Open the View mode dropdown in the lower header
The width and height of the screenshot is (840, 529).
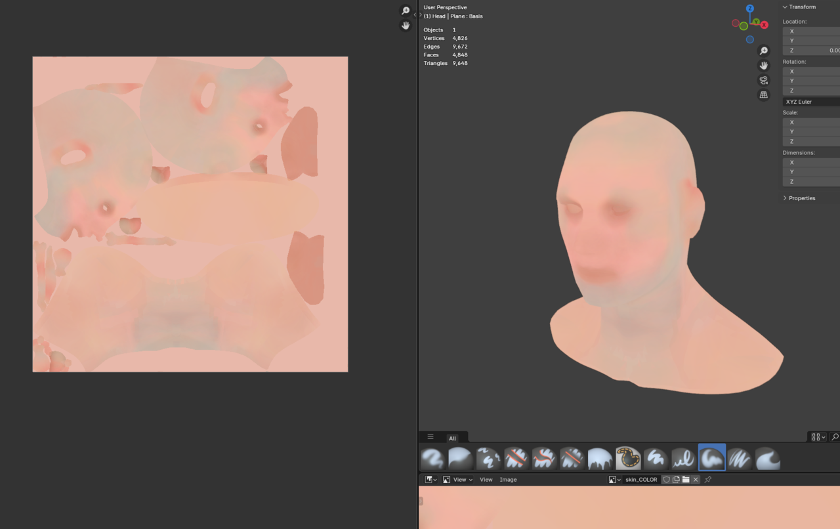[x=457, y=480]
